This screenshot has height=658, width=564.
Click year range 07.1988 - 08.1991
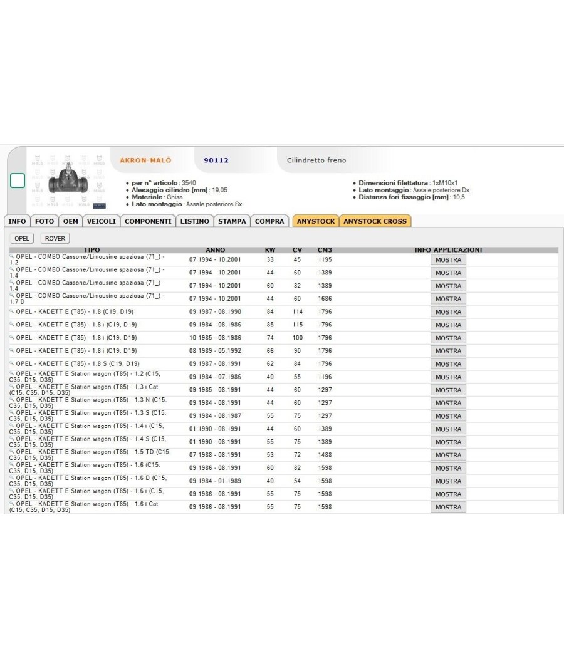(x=215, y=455)
